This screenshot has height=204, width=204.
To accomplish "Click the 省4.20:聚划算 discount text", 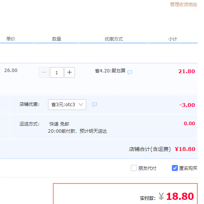I will 110,71.
